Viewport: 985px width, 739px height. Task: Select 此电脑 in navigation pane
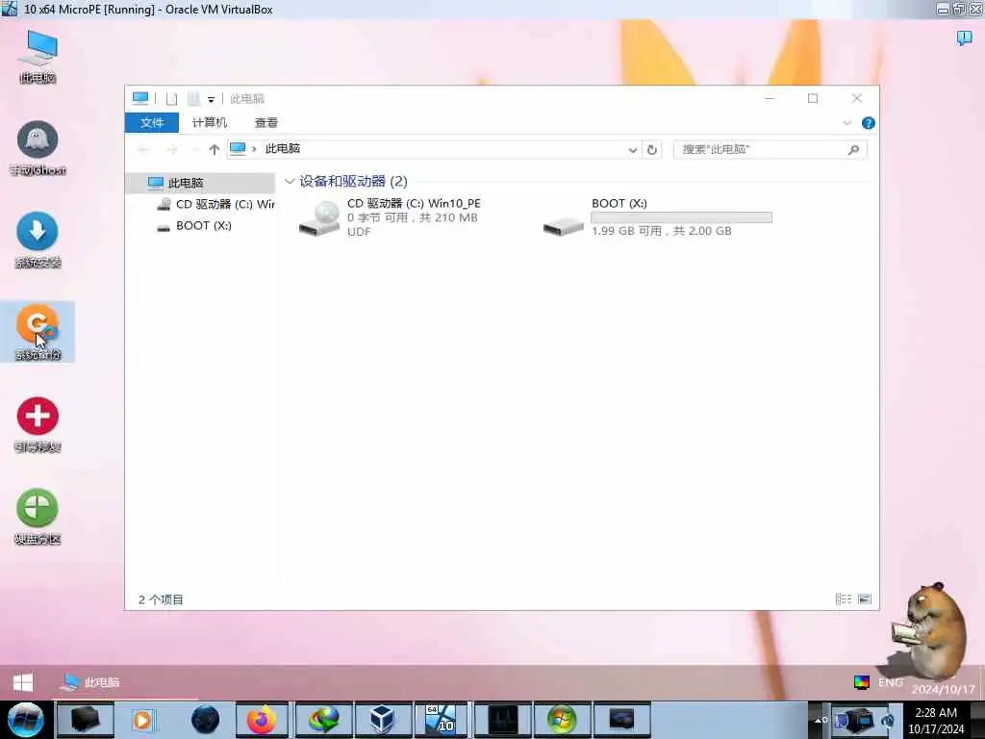[x=200, y=183]
